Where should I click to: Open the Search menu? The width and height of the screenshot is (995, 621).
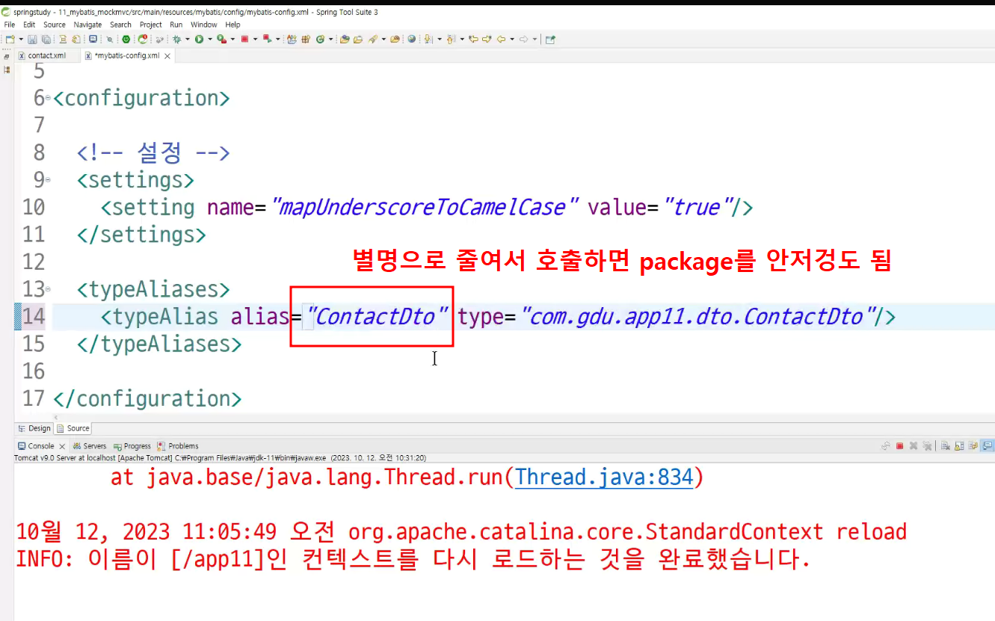click(120, 25)
